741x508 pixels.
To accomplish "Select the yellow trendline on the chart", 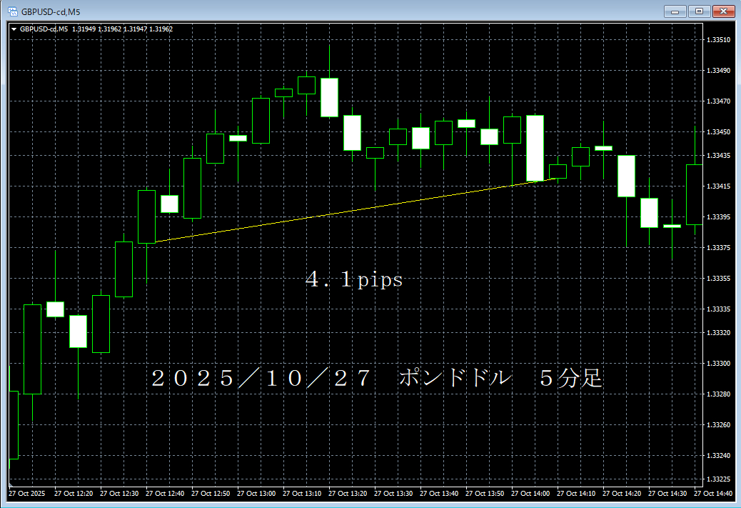I will (343, 212).
